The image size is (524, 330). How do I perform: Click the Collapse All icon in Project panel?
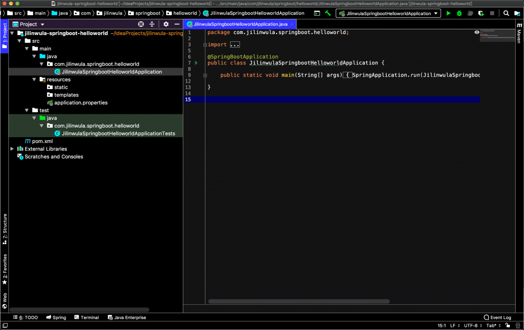coord(152,24)
